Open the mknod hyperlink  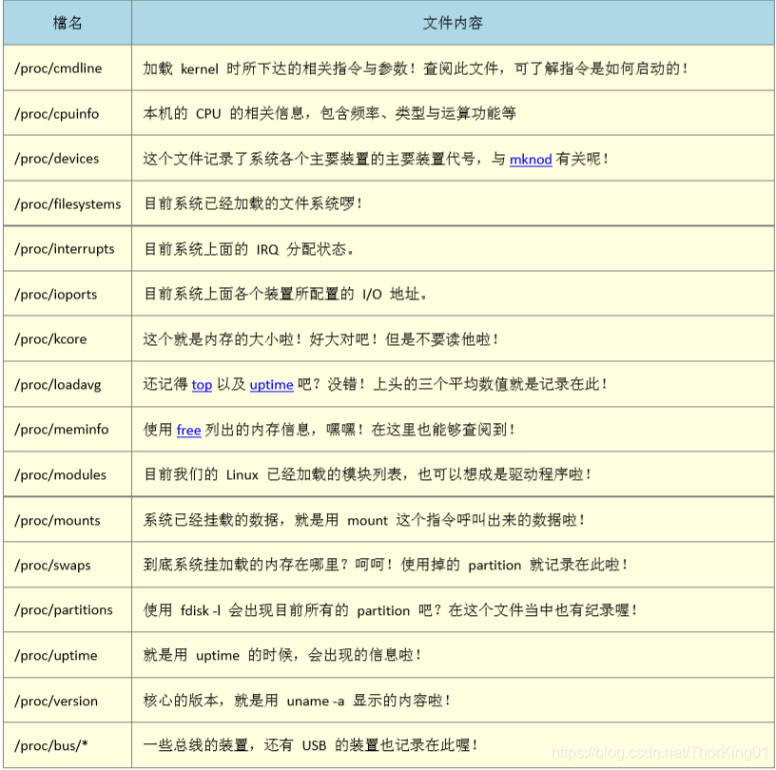531,160
